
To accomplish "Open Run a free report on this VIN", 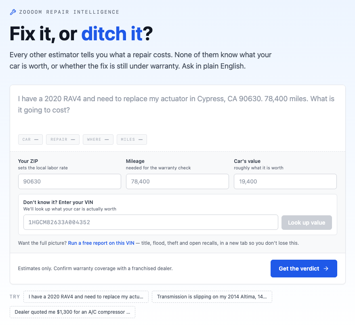I will pos(101,243).
